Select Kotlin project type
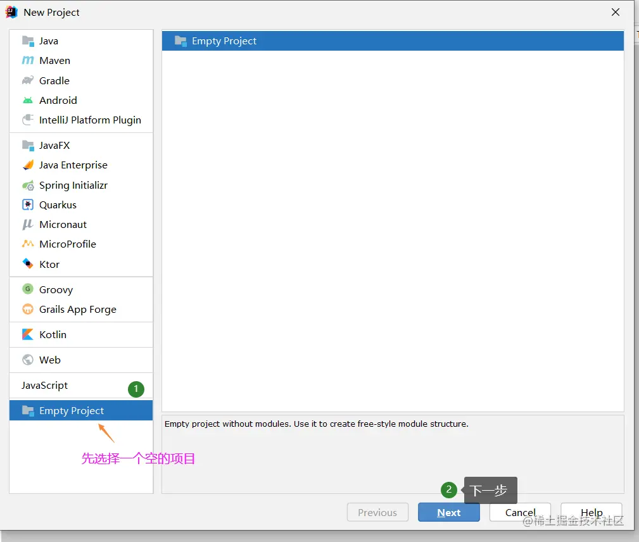This screenshot has height=542, width=639. point(81,334)
